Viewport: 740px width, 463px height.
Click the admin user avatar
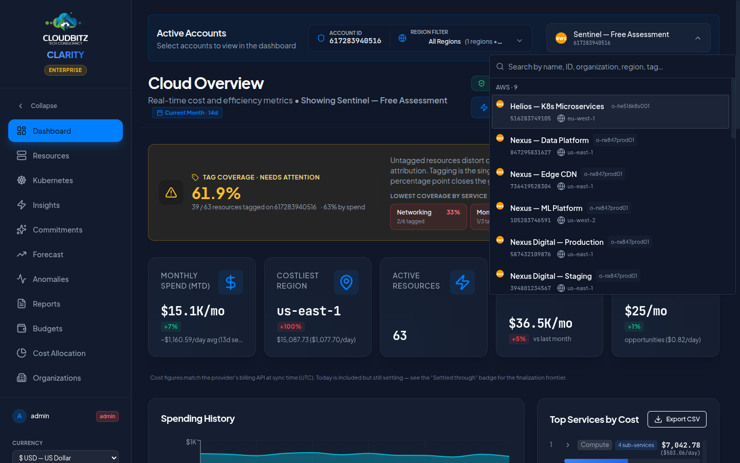[x=20, y=416]
